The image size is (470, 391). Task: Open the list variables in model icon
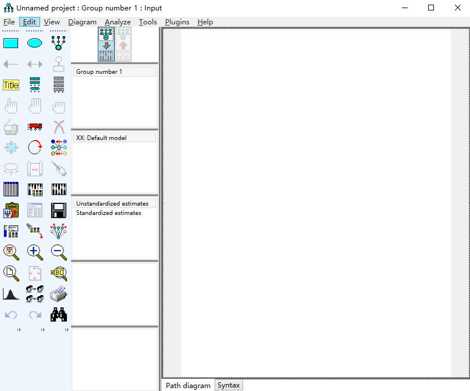pos(35,85)
